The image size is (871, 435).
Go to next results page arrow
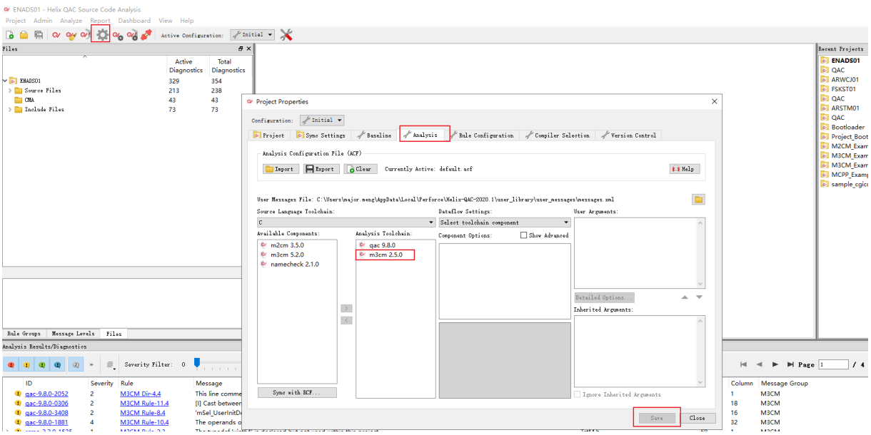[775, 364]
